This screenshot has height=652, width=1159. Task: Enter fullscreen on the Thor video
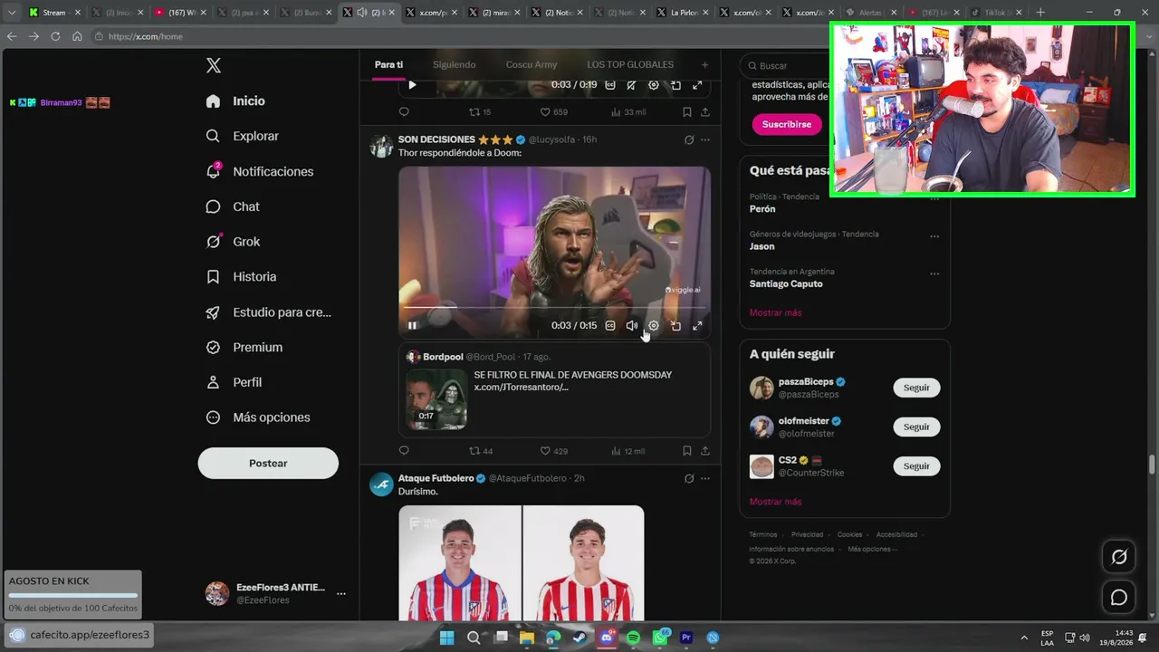(x=697, y=326)
